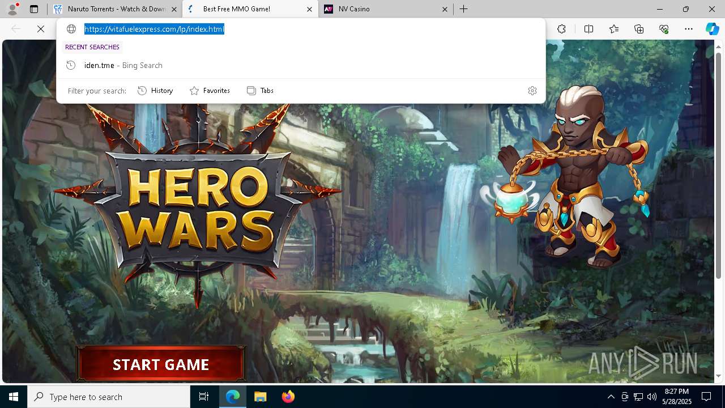This screenshot has width=725, height=408.
Task: Click the Meet Now tray icon
Action: pyautogui.click(x=625, y=397)
